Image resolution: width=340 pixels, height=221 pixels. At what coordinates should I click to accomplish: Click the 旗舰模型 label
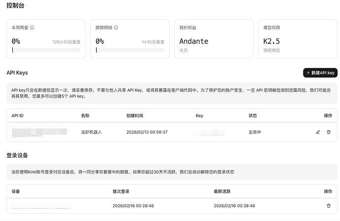272,50
